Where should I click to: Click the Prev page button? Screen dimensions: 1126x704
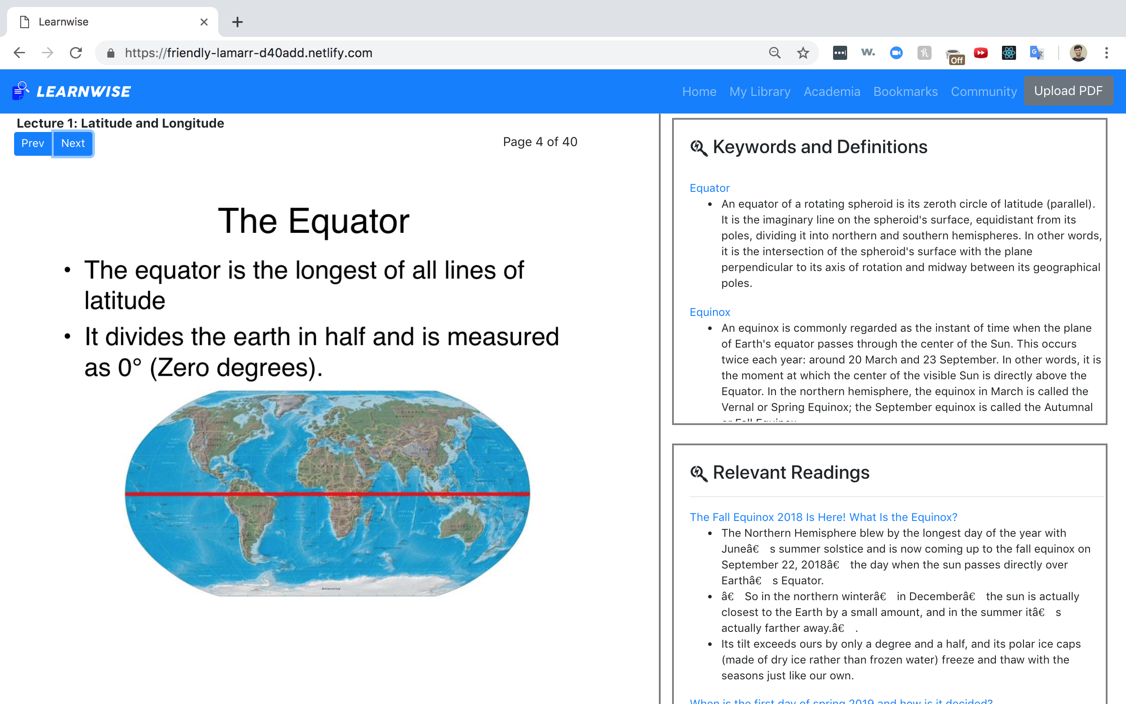tap(33, 143)
